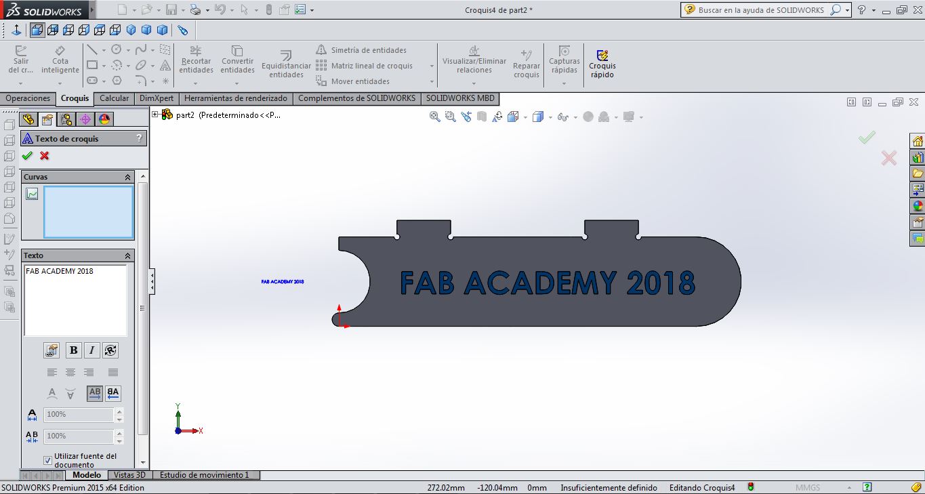Toggle the Rotate text button
This screenshot has width=925, height=494.
click(110, 350)
